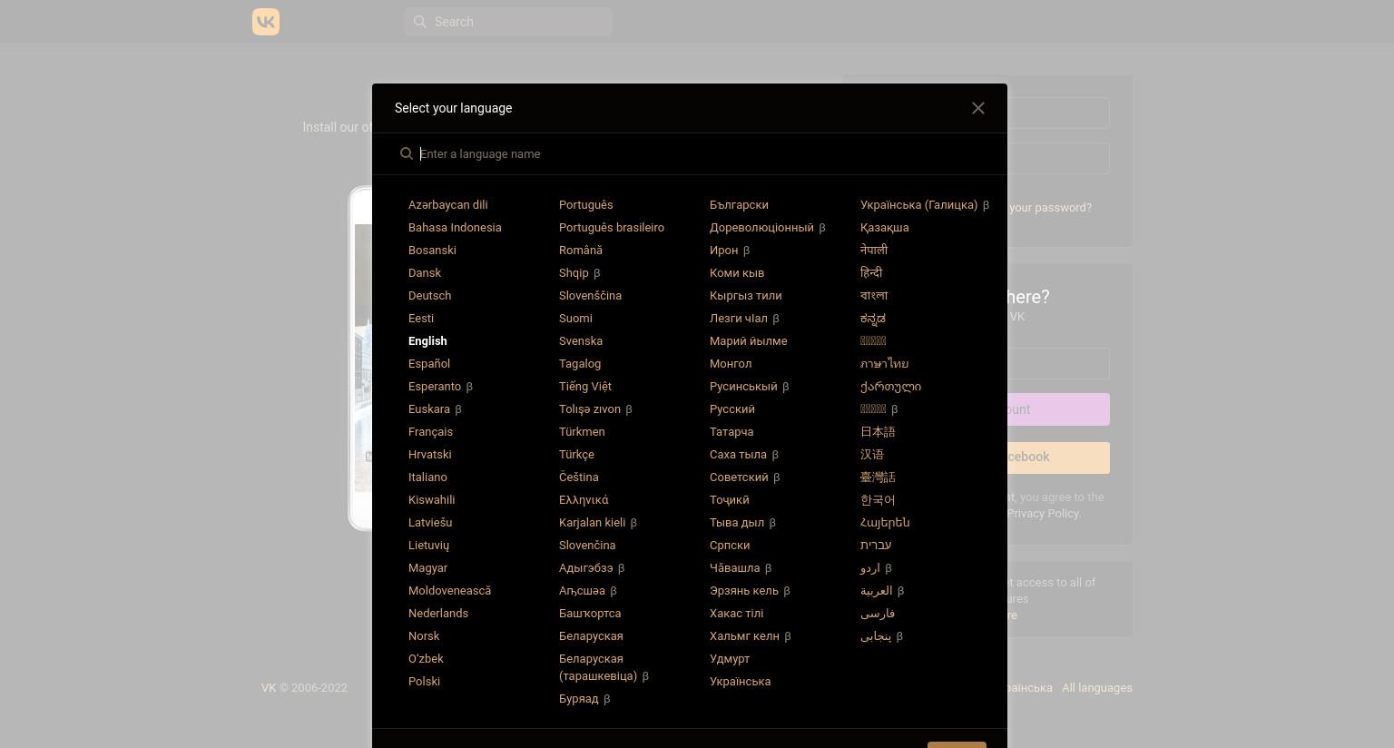Choose Bahasa Indonesia language

tap(455, 228)
